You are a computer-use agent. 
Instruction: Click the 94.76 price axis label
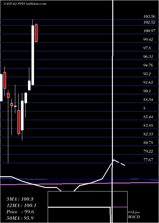coord(148,65)
